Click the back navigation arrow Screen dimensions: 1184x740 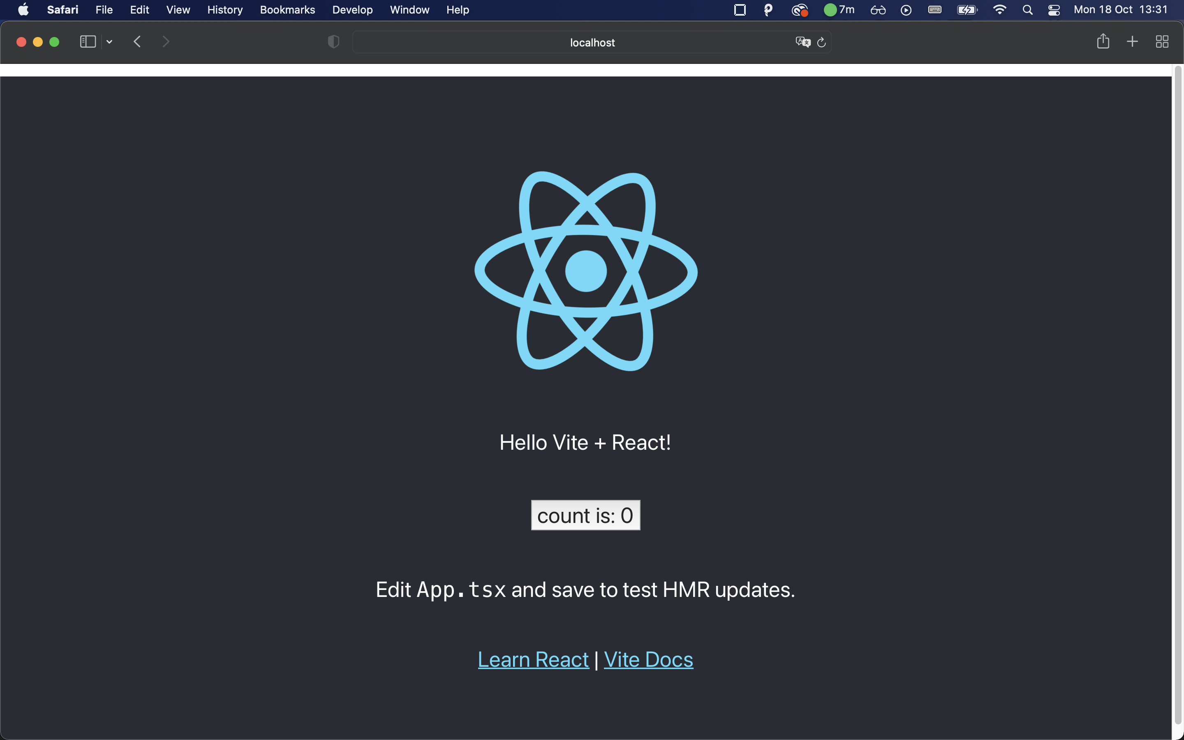coord(137,42)
